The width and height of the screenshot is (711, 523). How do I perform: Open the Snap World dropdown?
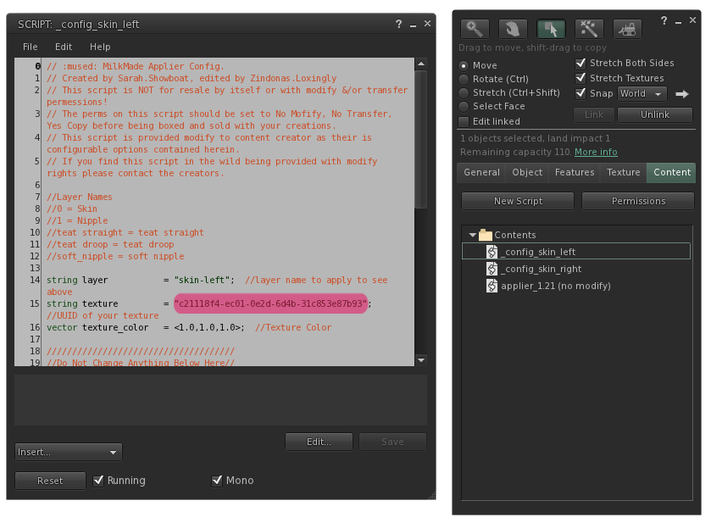pyautogui.click(x=642, y=94)
